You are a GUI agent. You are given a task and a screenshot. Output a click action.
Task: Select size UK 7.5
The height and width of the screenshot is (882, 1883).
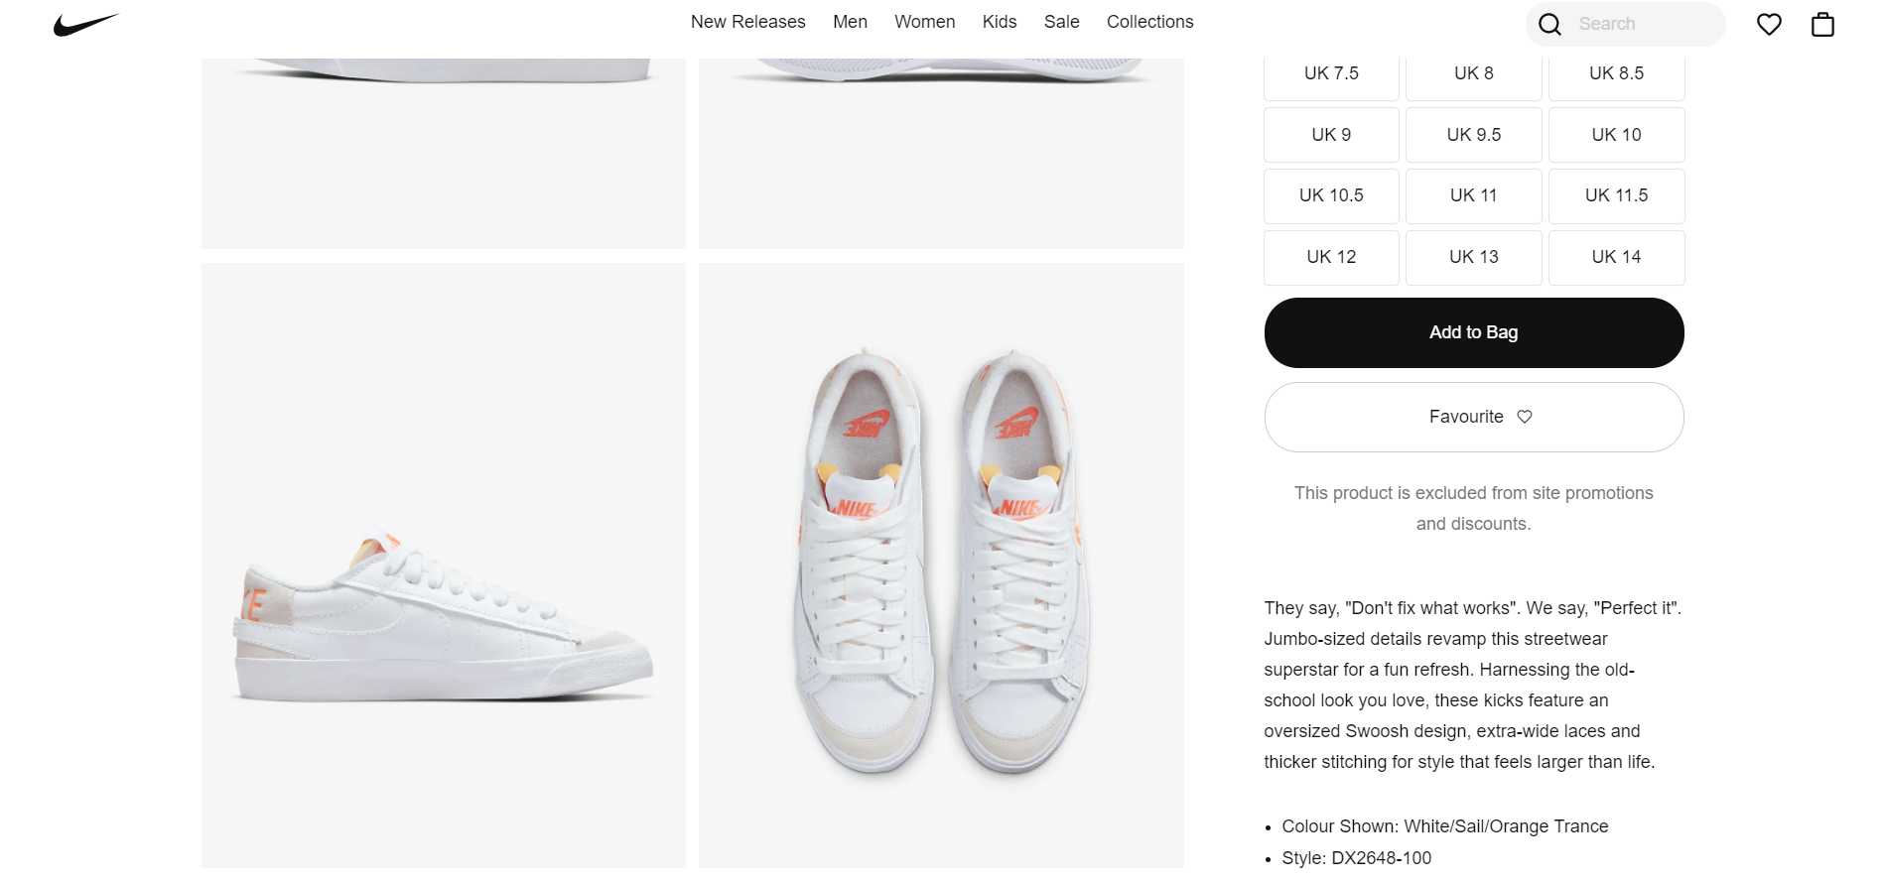point(1330,73)
